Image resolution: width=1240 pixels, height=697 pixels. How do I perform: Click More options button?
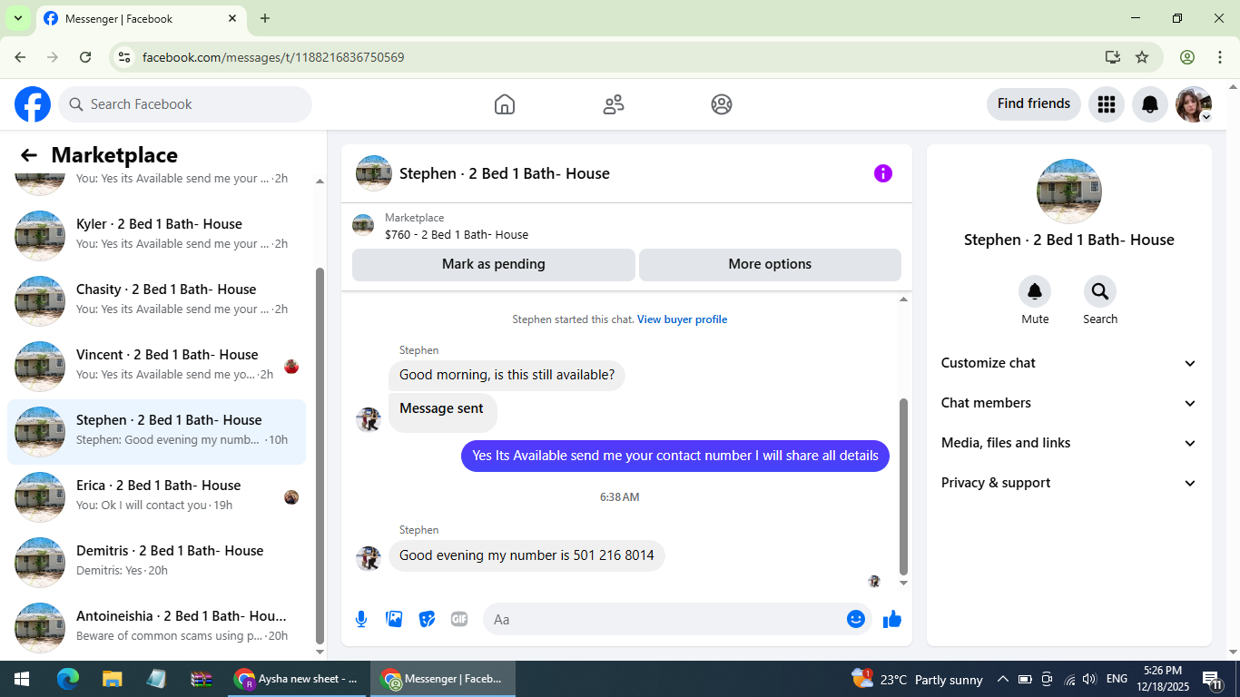(770, 264)
